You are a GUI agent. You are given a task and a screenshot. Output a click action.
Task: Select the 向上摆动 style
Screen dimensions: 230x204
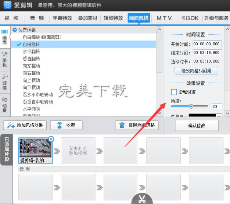coord(83,80)
